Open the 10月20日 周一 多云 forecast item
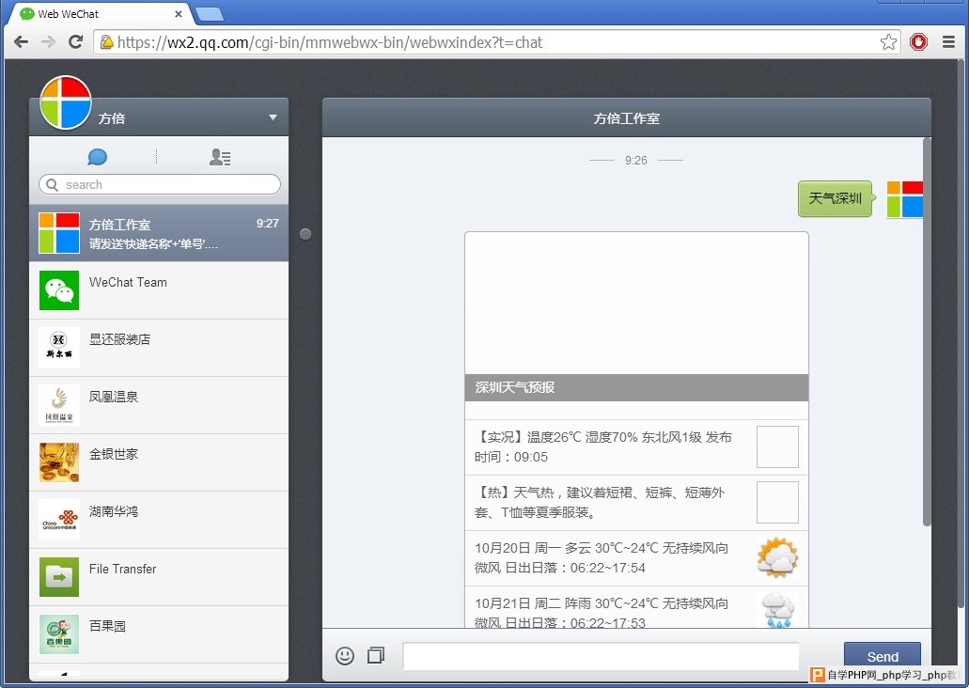The height and width of the screenshot is (688, 969). (636, 558)
